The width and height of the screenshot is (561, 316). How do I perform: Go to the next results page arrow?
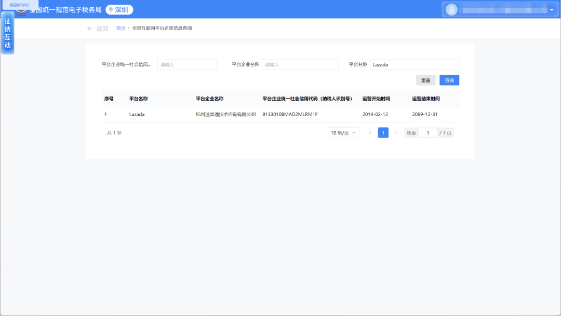click(x=396, y=133)
